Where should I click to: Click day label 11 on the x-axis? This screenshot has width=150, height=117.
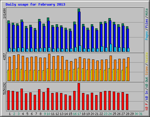[53, 114]
